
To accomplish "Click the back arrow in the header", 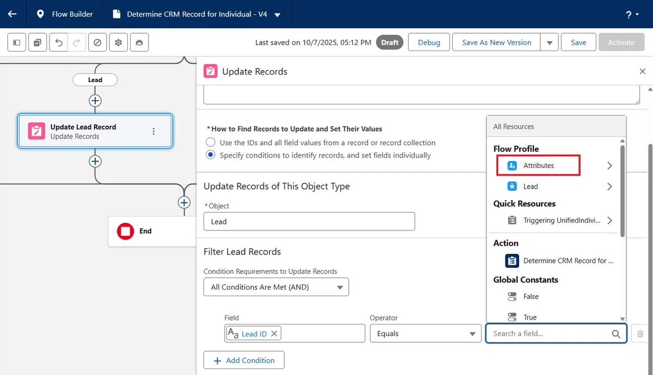I will (x=12, y=14).
